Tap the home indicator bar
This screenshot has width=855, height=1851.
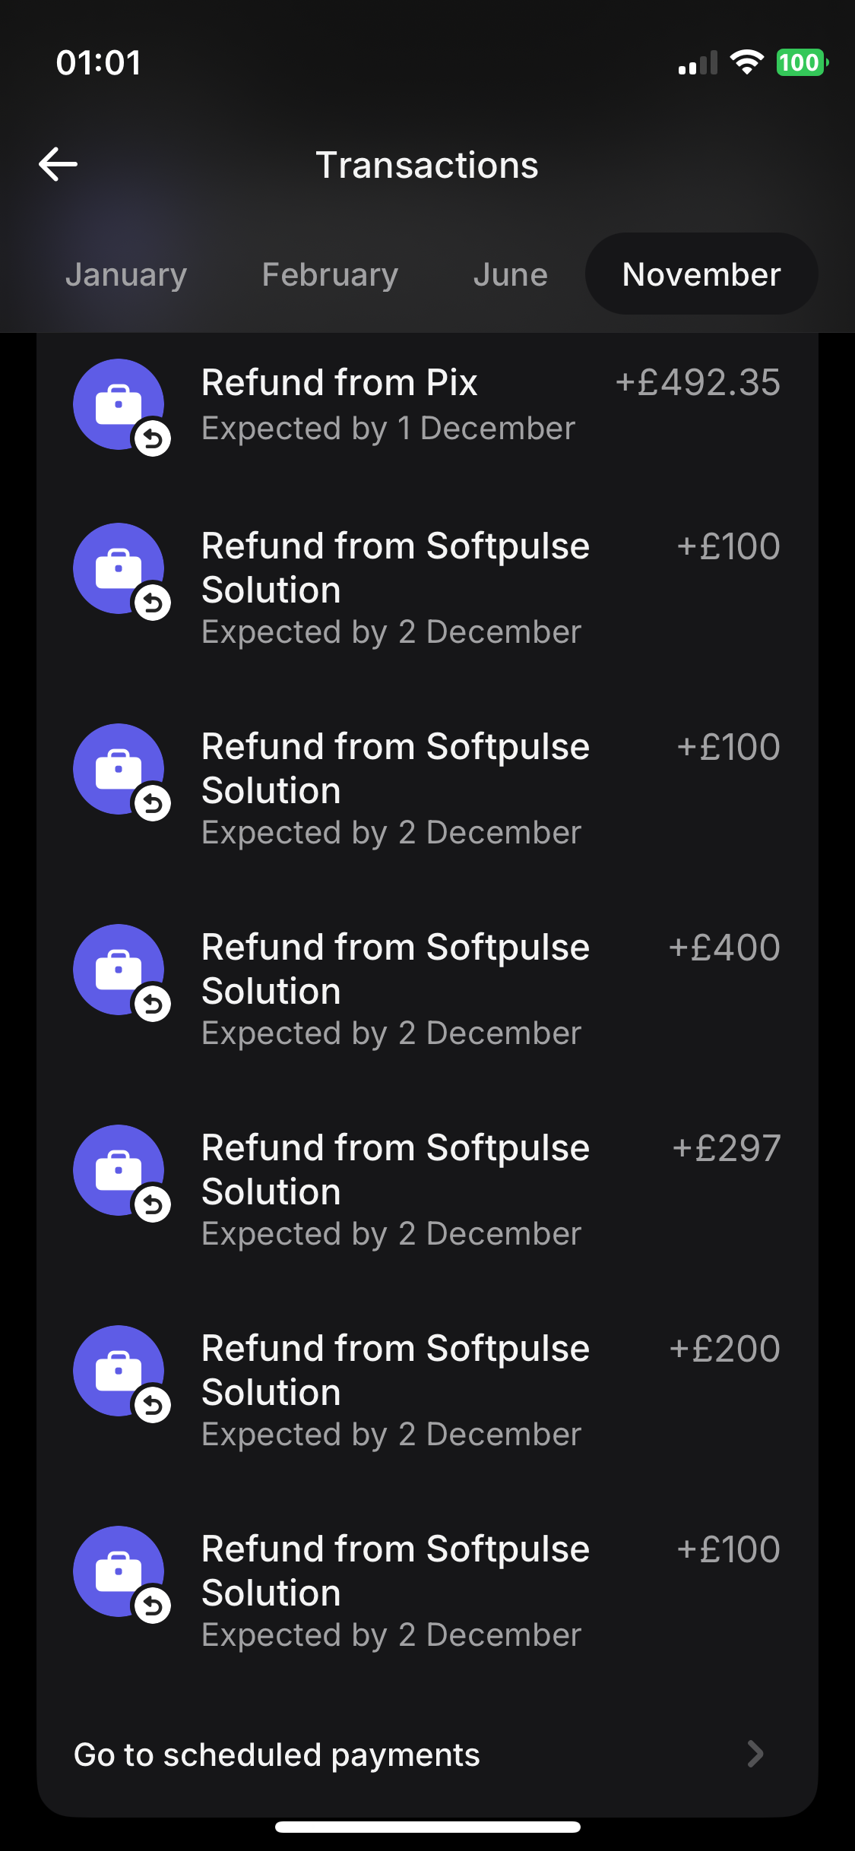click(427, 1827)
